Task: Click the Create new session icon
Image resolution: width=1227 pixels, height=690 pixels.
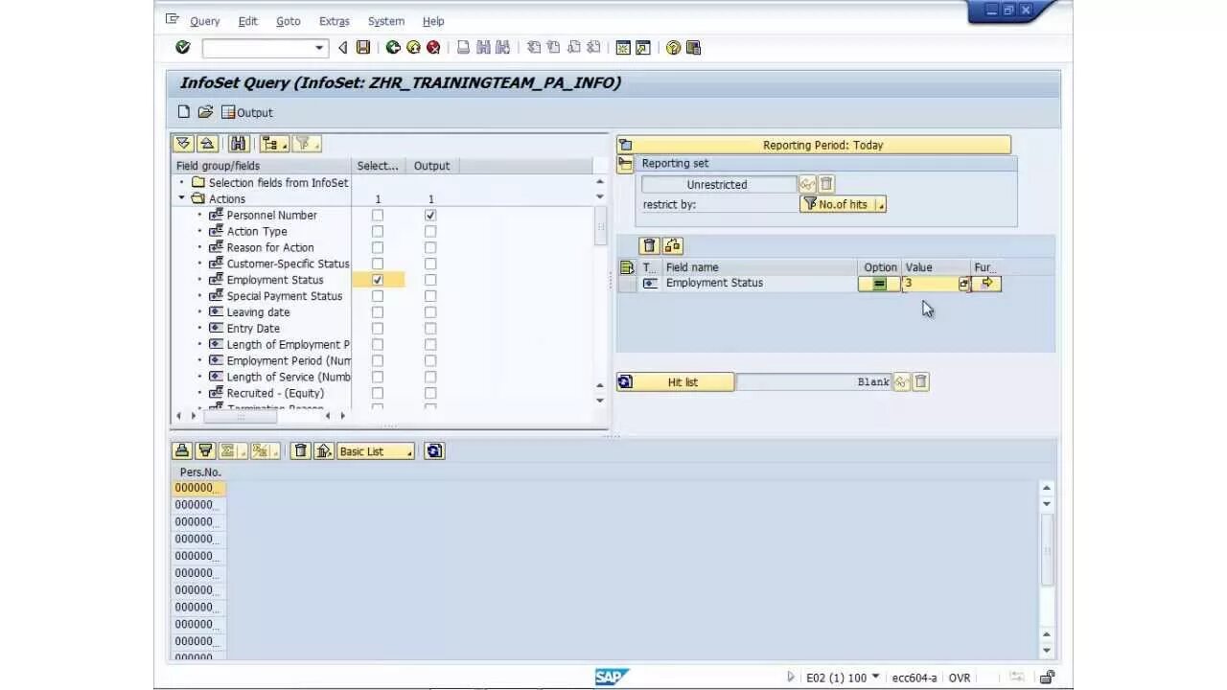Action: [623, 47]
